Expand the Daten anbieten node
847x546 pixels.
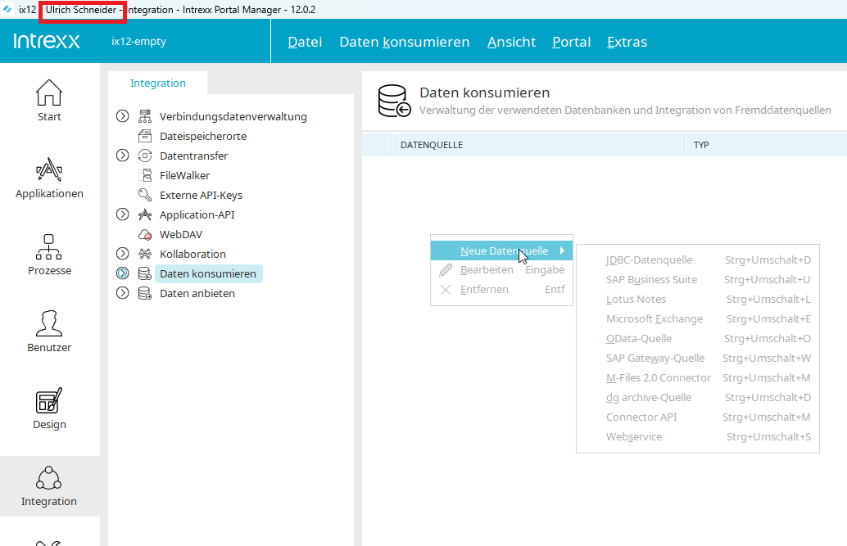[123, 293]
